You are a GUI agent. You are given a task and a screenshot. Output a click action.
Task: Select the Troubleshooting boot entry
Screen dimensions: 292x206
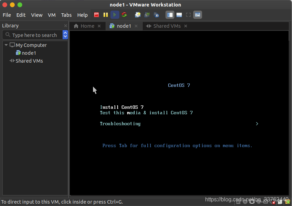coord(120,124)
